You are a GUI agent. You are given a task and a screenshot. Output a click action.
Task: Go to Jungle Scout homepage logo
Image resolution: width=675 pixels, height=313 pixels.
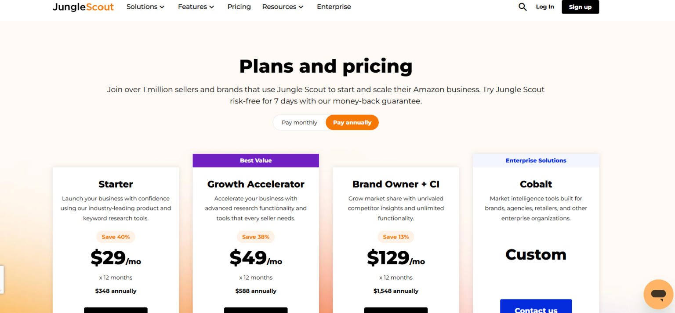point(83,7)
